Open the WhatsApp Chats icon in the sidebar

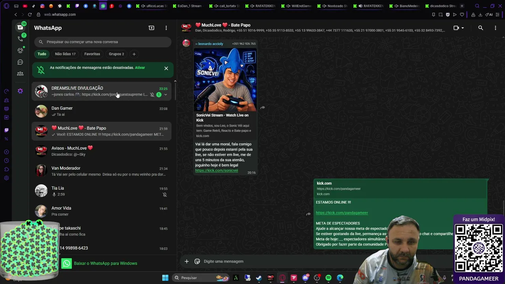pyautogui.click(x=20, y=28)
